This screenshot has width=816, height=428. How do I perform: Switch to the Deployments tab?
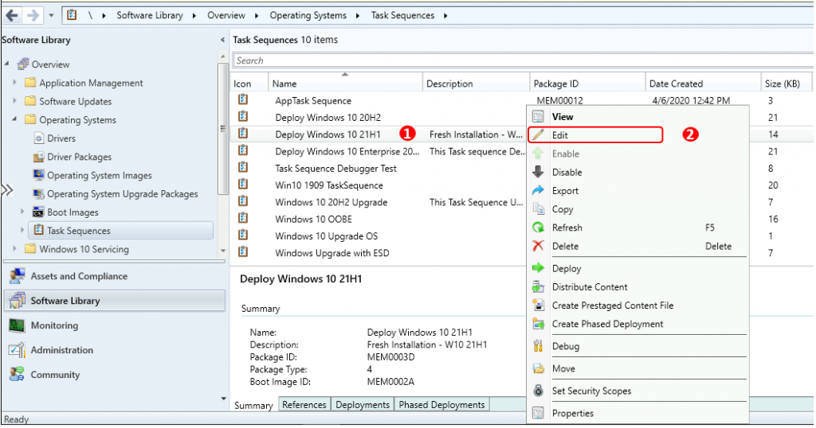click(x=363, y=405)
